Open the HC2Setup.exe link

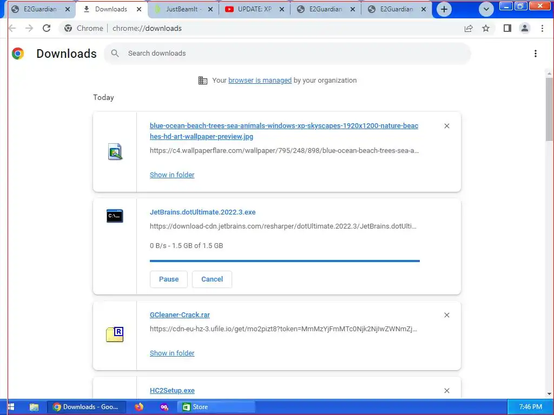click(x=172, y=390)
